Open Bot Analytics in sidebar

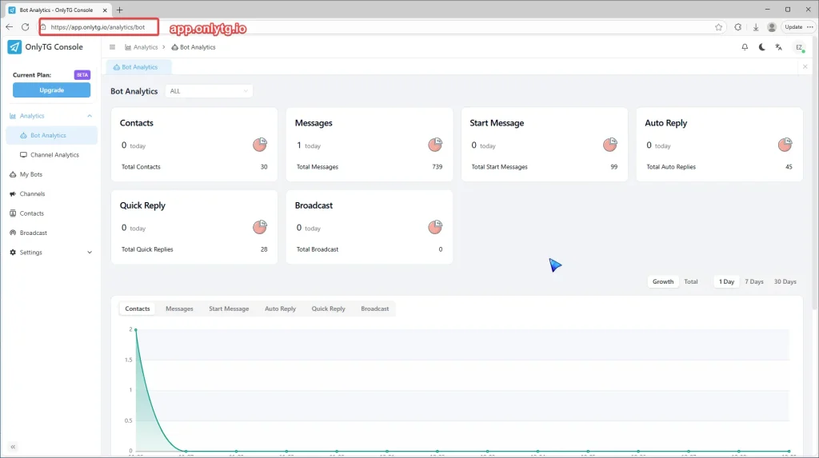pyautogui.click(x=51, y=135)
